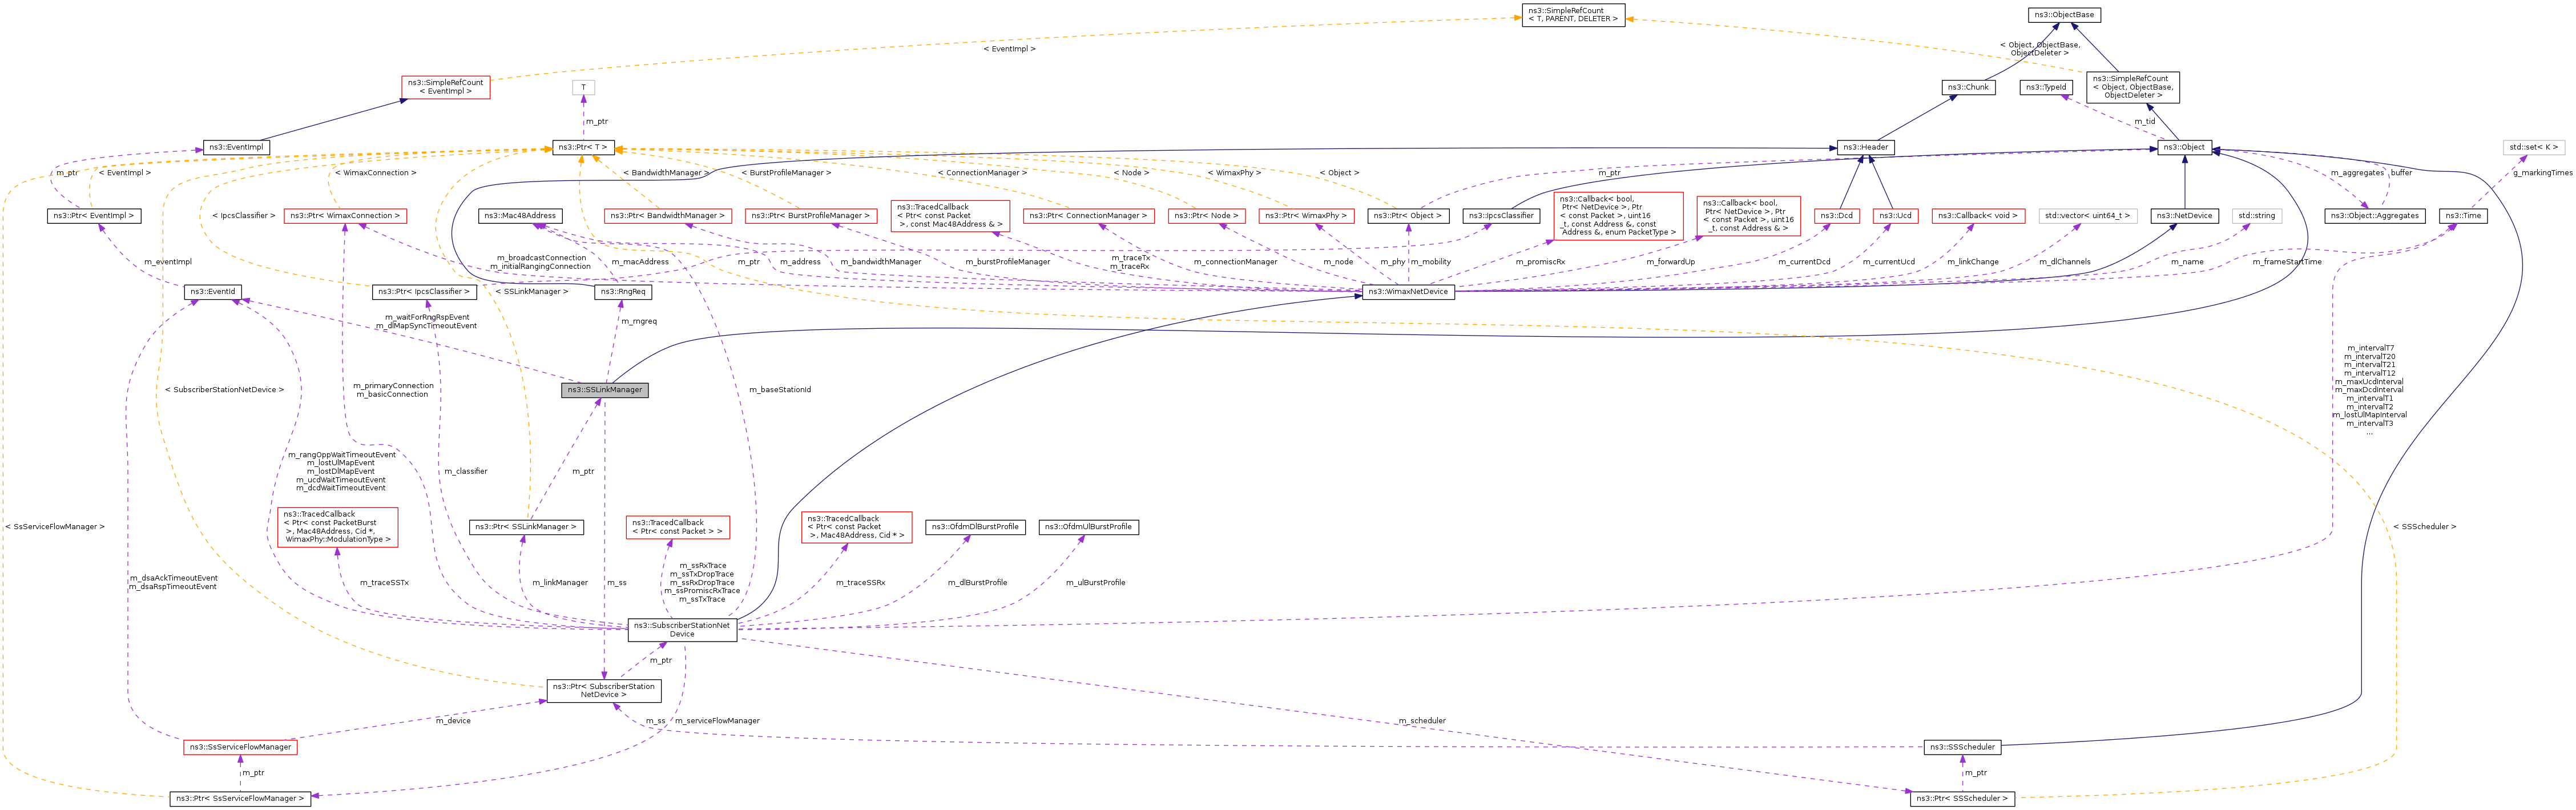Open the ns3::TypeId node
2576x810 pixels.
pos(2046,87)
